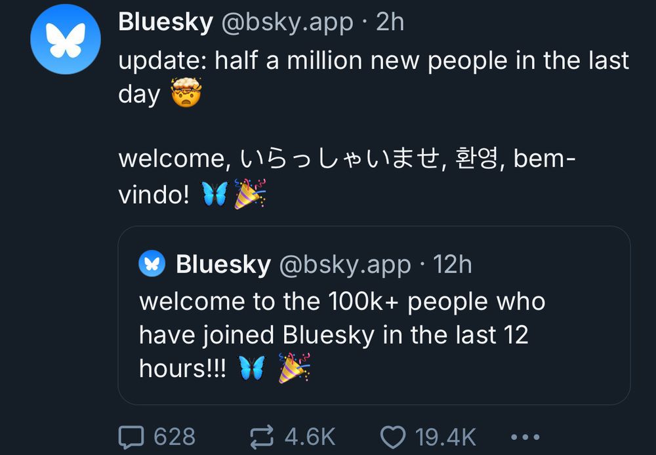Click the Bluesky name in quoted post

coord(223,265)
